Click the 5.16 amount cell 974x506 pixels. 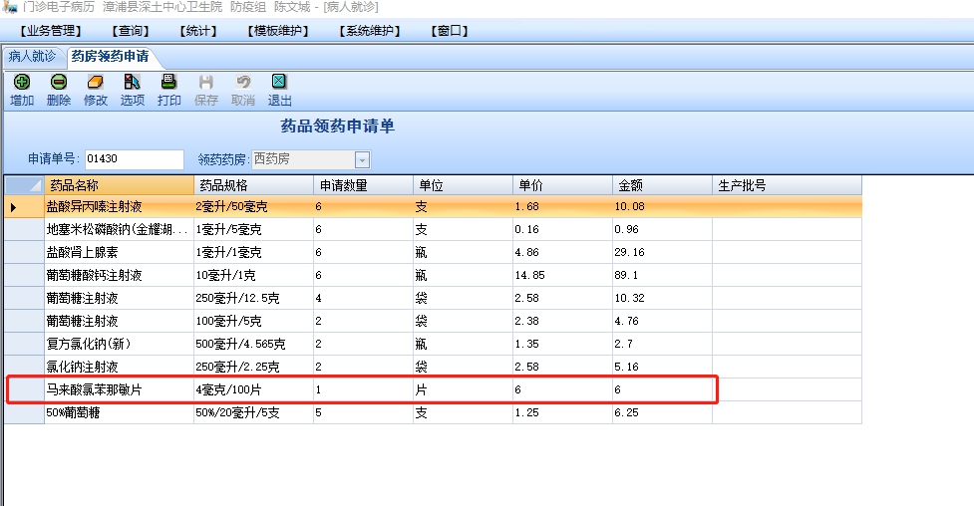click(x=663, y=367)
